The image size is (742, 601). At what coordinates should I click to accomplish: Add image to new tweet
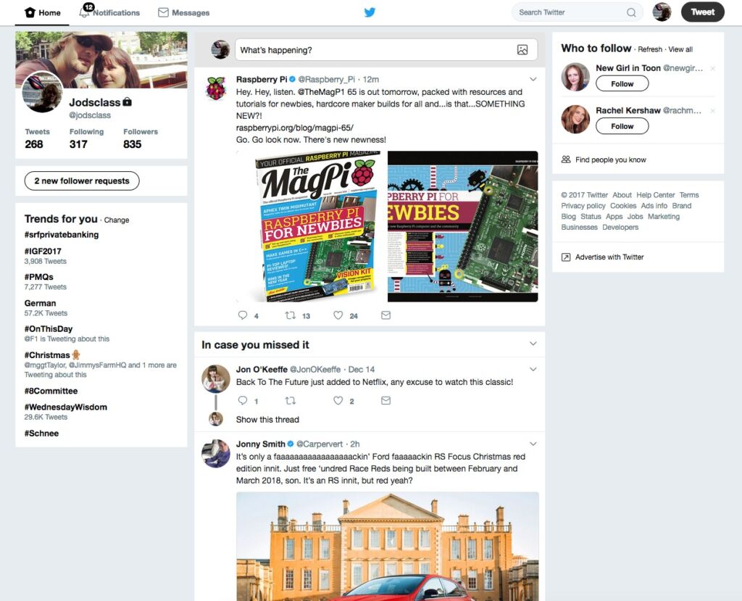(x=522, y=50)
